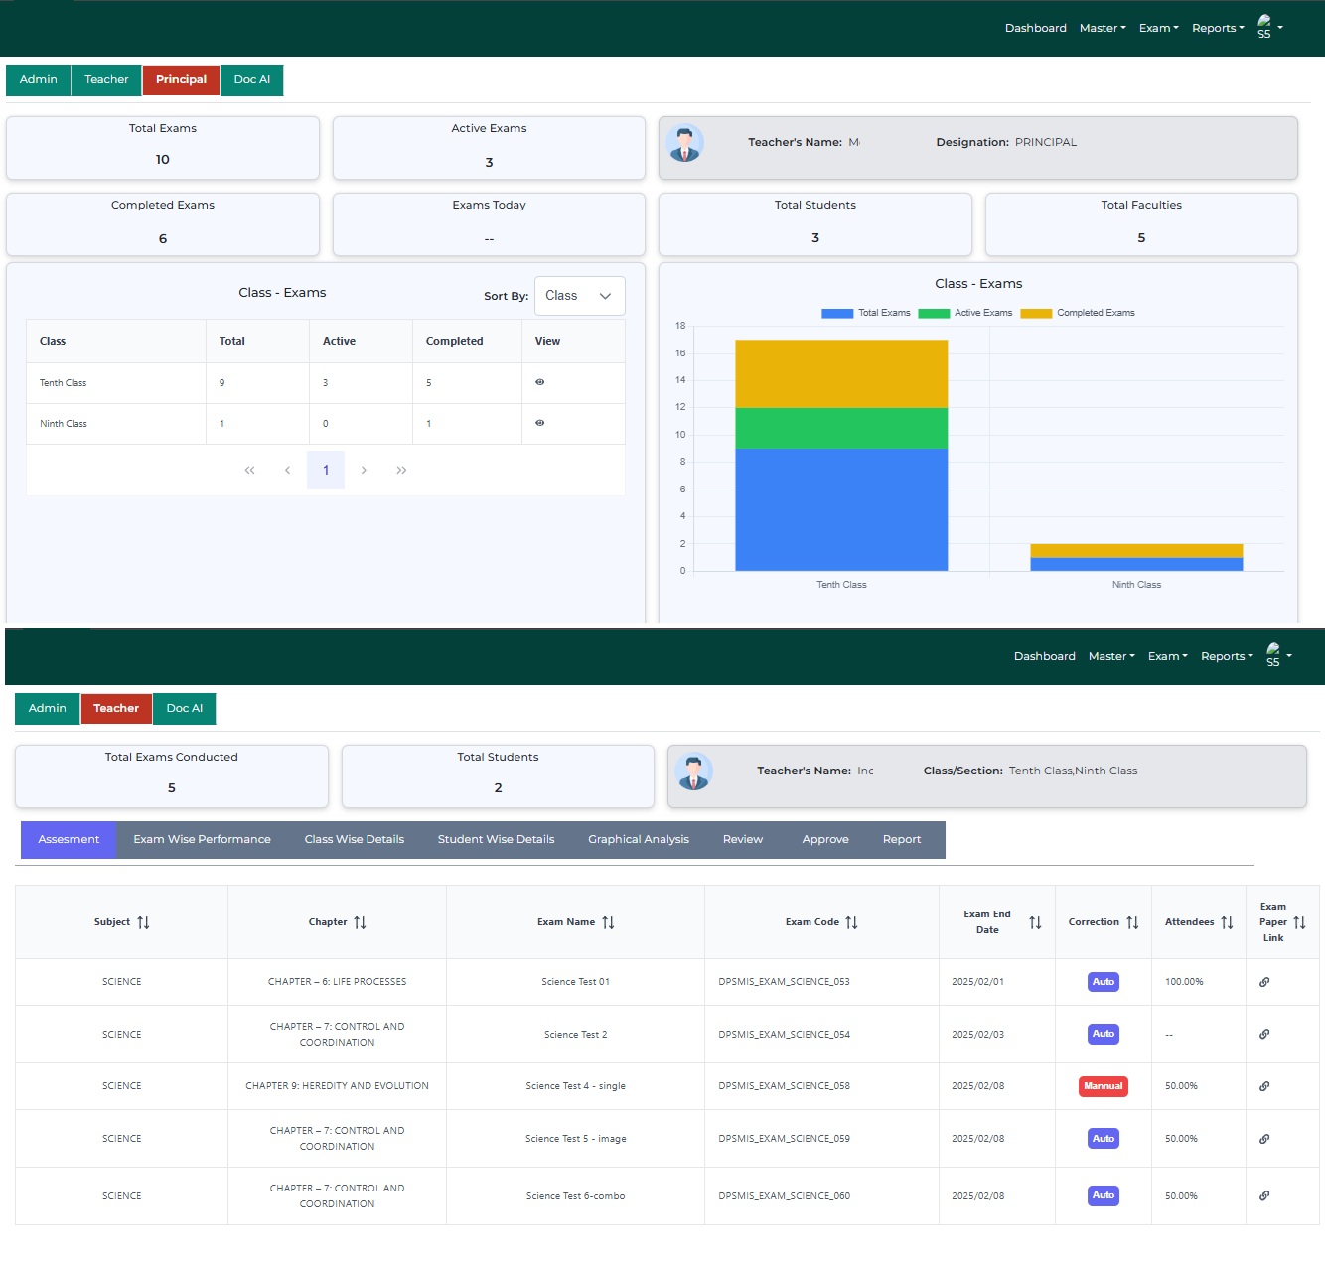
Task: Sort by Exam Code column arrows
Action: 851,922
